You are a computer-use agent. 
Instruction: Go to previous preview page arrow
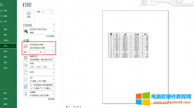point(67,107)
